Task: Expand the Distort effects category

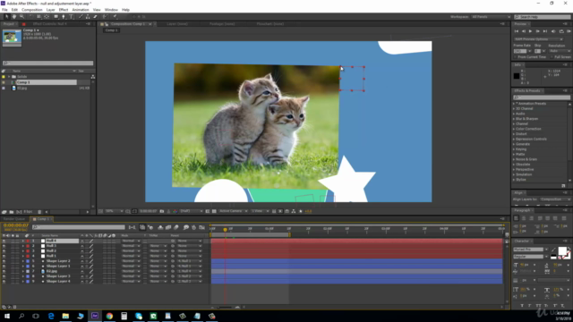Action: [x=514, y=134]
